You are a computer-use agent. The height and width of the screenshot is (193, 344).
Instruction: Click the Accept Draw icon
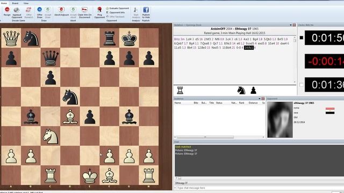click(x=48, y=12)
